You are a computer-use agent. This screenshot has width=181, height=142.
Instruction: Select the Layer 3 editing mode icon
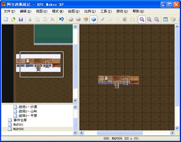86,19
